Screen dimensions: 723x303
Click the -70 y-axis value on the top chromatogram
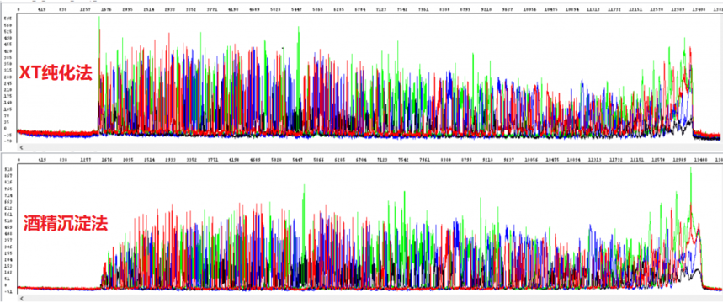tap(8, 141)
